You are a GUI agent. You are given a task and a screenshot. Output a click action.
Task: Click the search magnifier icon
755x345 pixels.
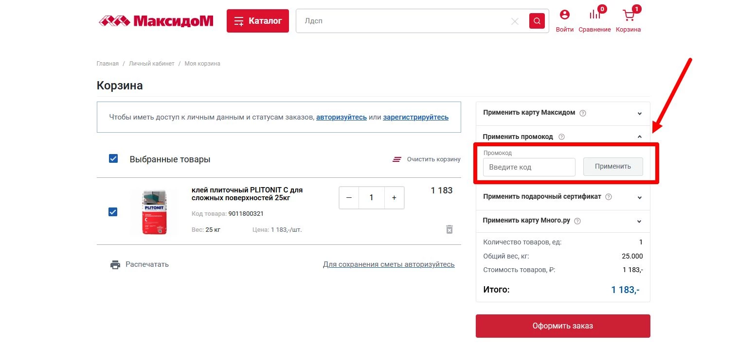click(x=537, y=21)
